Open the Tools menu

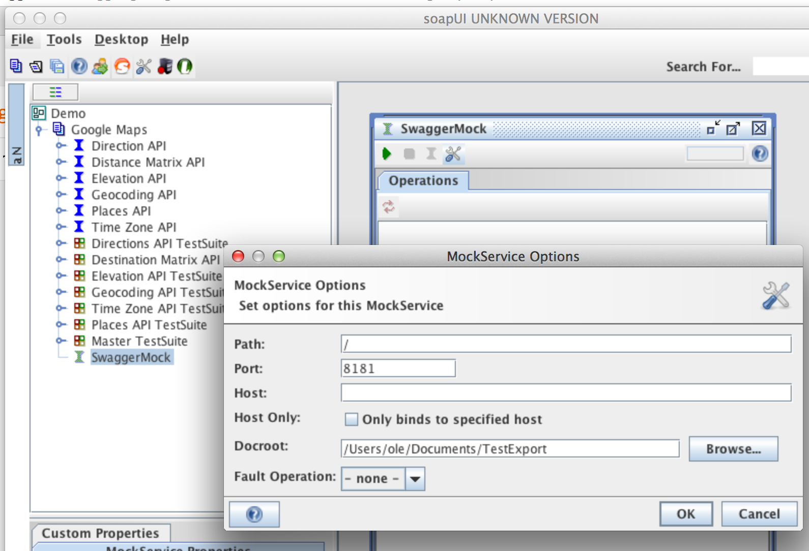[64, 39]
